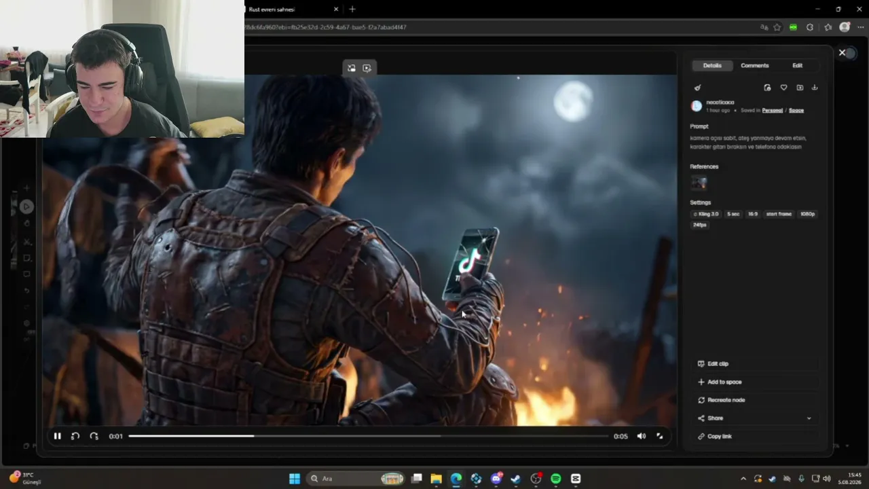
Task: Open the Edit tab
Action: [x=797, y=65]
